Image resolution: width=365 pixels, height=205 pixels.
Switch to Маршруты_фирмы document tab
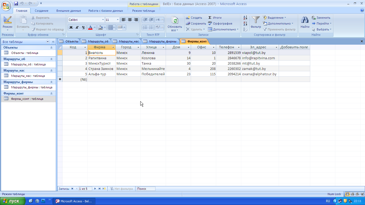[x=160, y=41]
